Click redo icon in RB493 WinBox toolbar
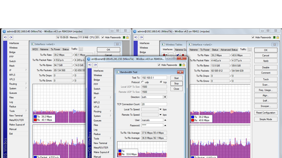 point(96,65)
